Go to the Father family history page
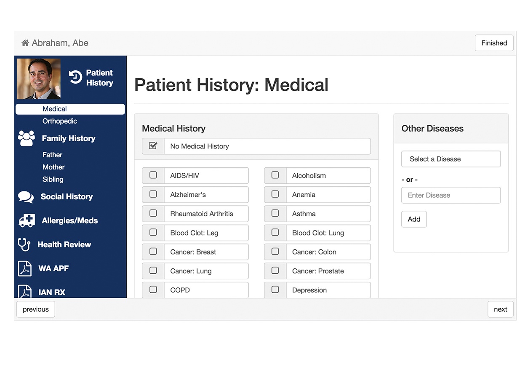The width and height of the screenshot is (528, 376). [x=52, y=155]
